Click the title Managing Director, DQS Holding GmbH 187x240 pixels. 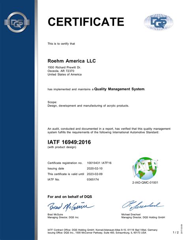click(143, 217)
